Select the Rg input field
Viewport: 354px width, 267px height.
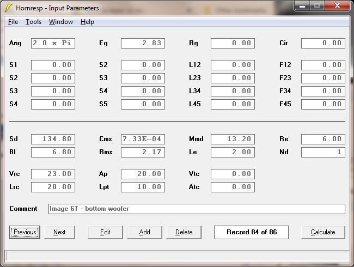(x=233, y=43)
